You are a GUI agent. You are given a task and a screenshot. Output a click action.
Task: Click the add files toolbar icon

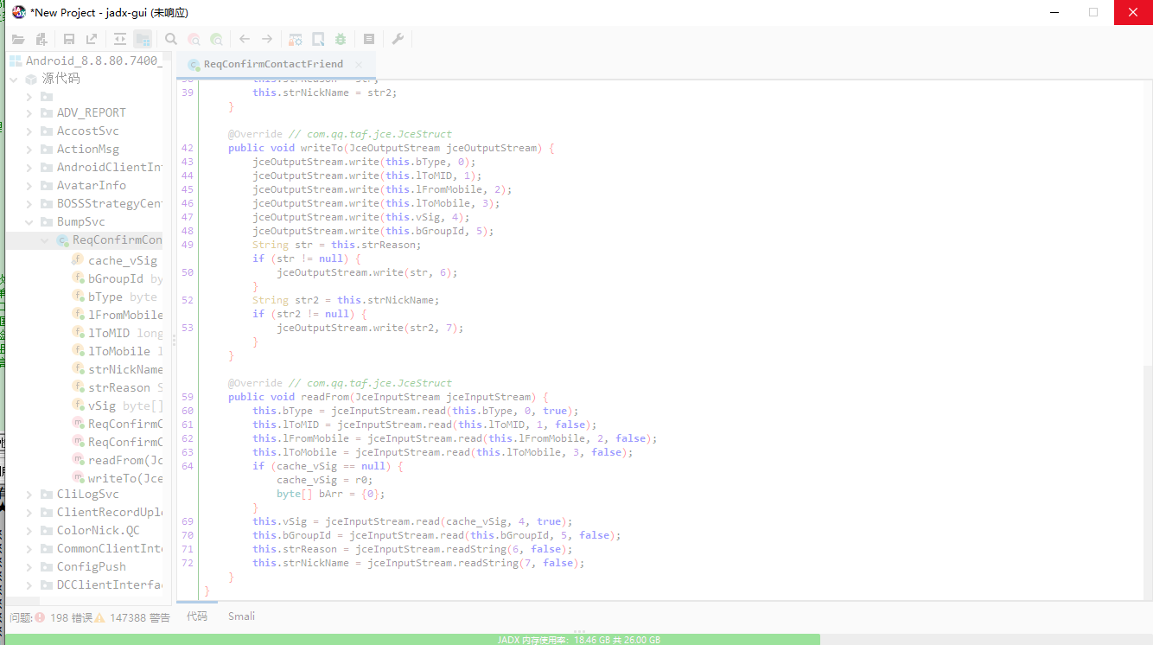[41, 39]
